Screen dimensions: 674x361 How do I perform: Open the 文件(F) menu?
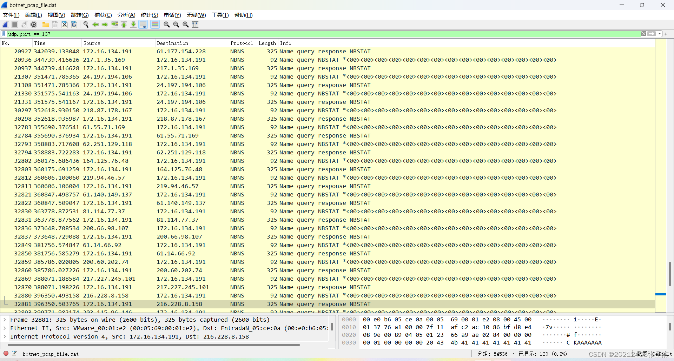[11, 15]
